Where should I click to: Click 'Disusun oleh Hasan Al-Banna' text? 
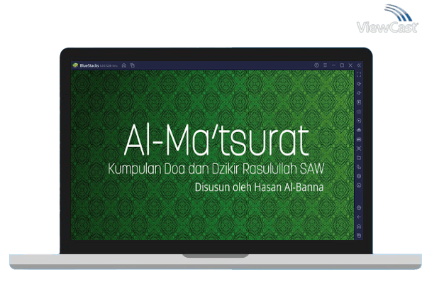260,187
